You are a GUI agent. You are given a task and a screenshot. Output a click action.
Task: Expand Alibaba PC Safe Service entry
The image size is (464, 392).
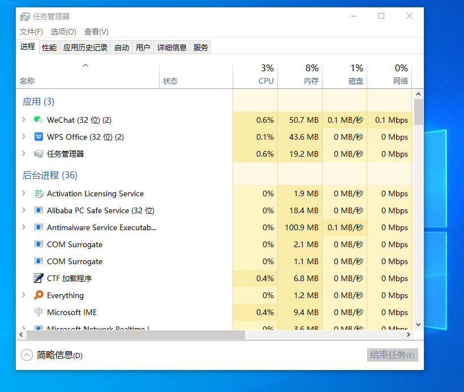pyautogui.click(x=24, y=210)
